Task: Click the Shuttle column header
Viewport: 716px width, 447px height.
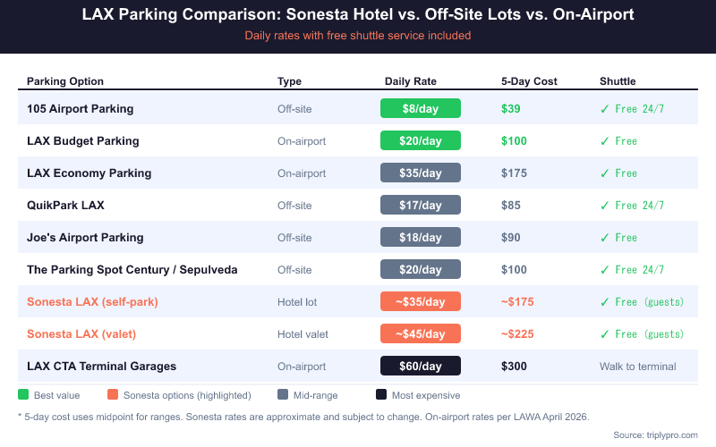Action: (x=618, y=81)
